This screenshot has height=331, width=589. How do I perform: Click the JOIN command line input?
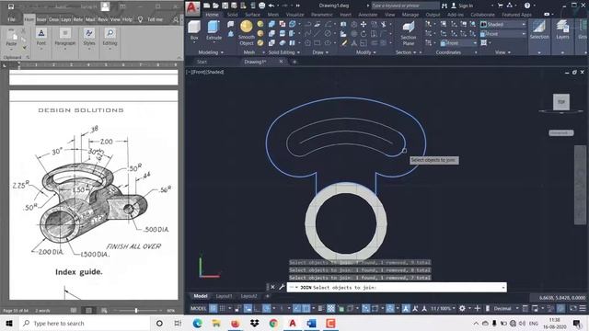[x=397, y=288]
